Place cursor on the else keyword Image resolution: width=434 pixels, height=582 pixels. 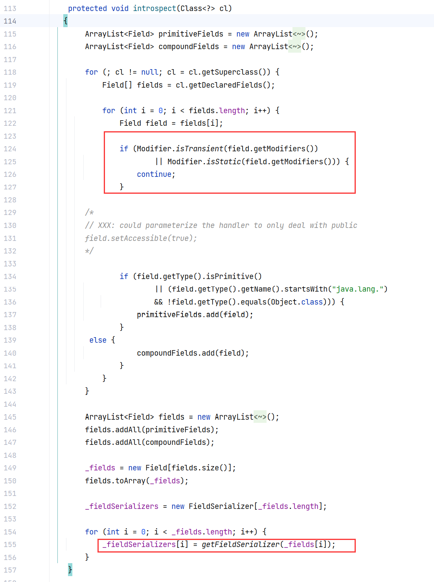(98, 340)
